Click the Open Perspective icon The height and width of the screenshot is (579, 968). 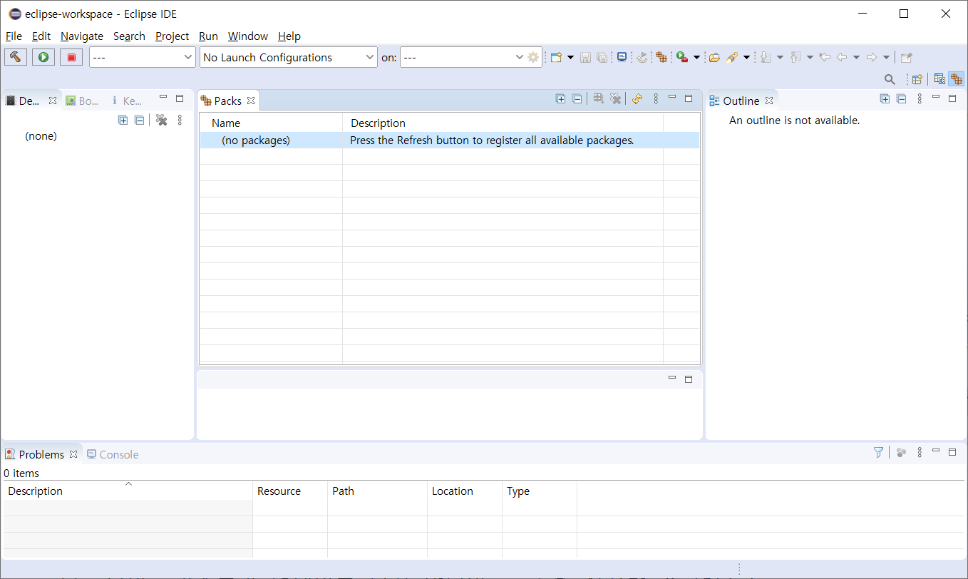point(917,79)
